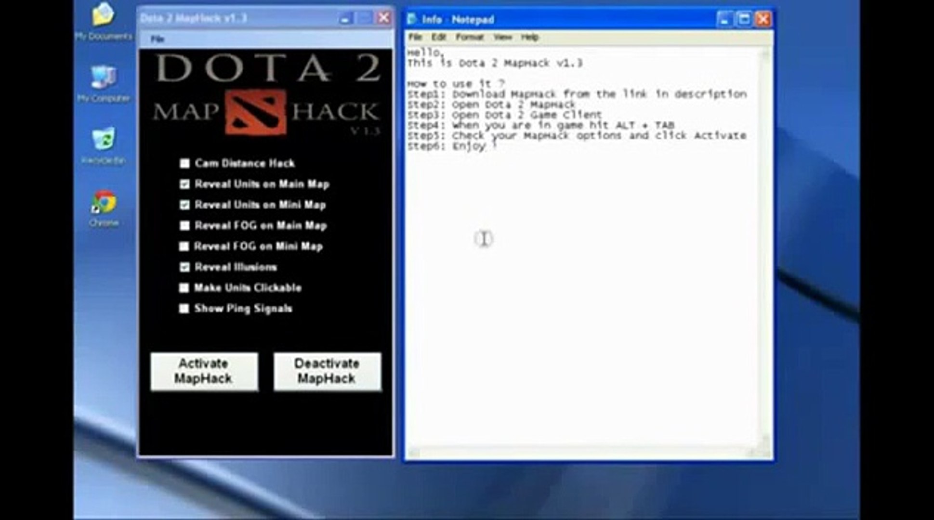Click Notepad title bar document icon
934x520 pixels.
point(412,19)
